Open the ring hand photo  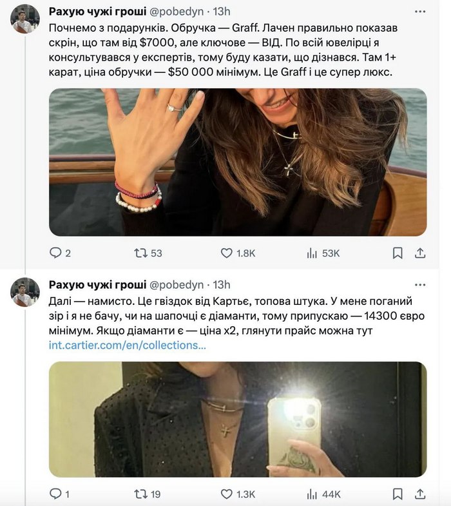click(238, 162)
